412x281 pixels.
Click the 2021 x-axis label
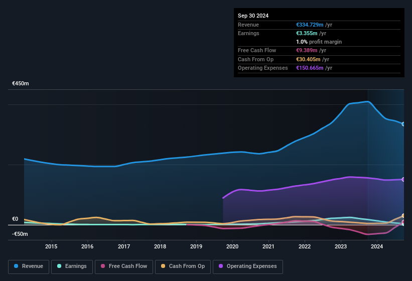[x=268, y=246]
